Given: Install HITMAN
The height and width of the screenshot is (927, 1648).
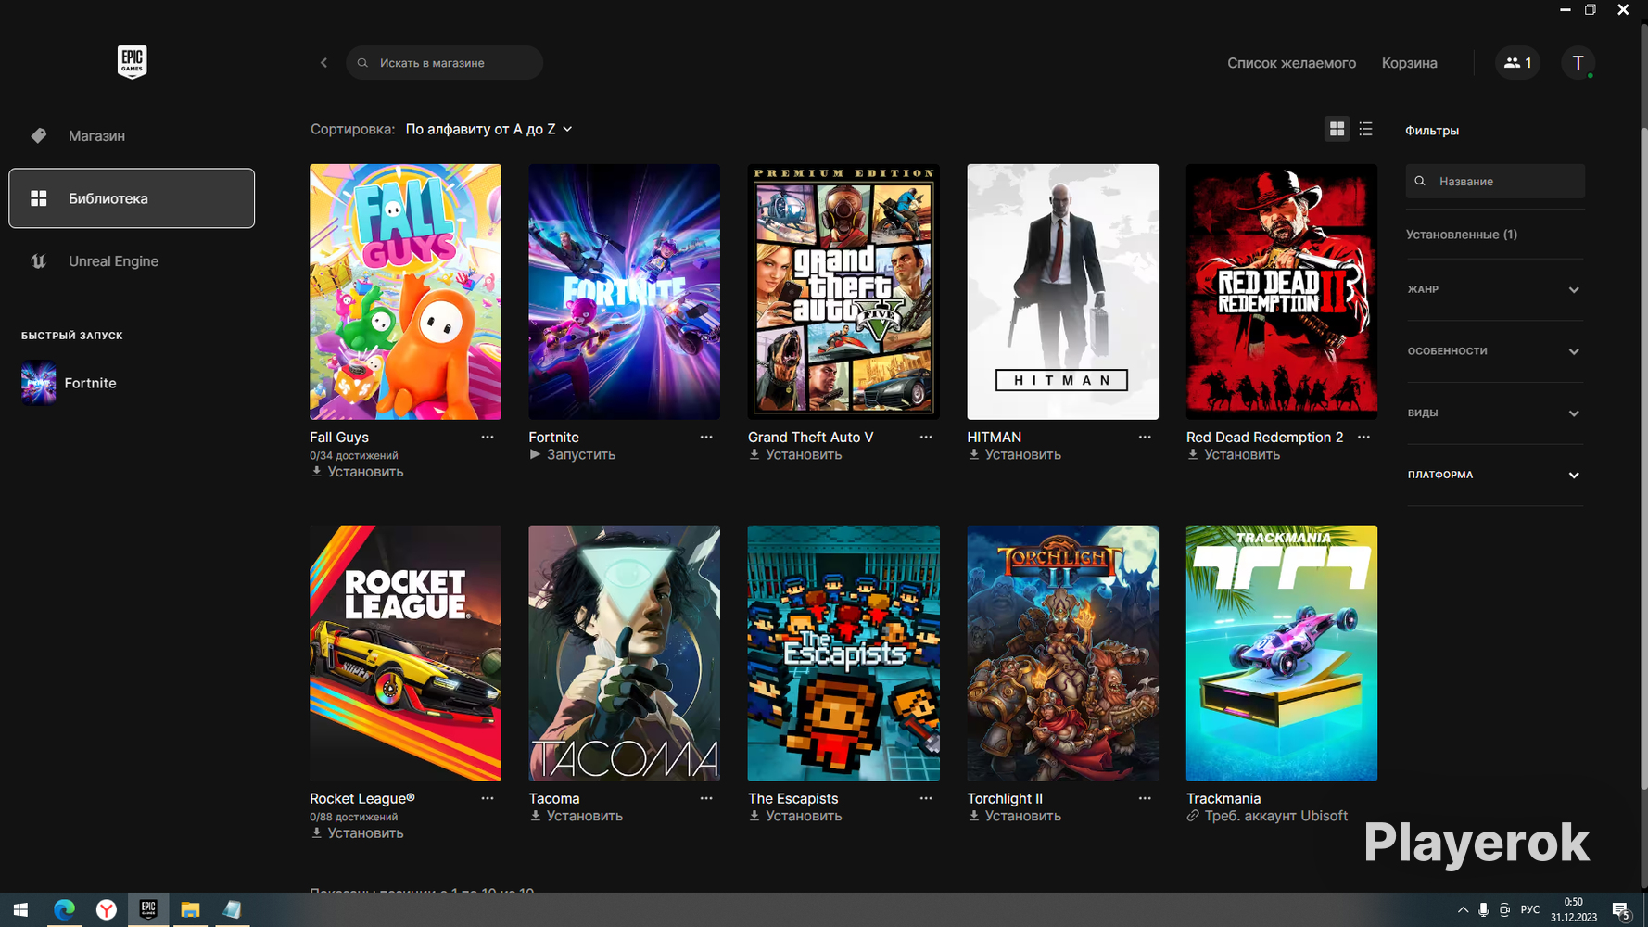Looking at the screenshot, I should 1014,455.
